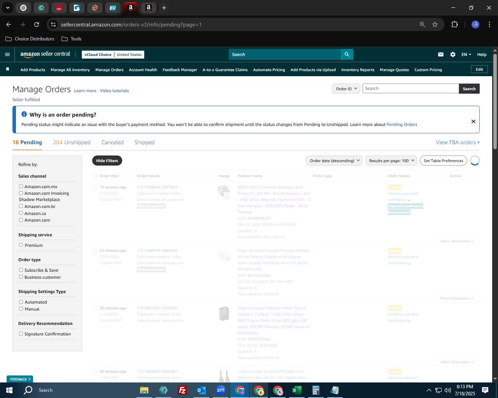This screenshot has height=398, width=498.
Task: Open Chrome's three-dot menu
Action: coord(489,24)
